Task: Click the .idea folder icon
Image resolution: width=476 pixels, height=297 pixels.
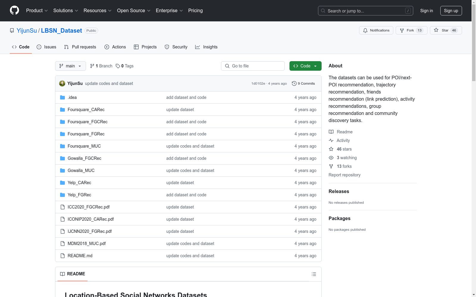Action: 62,97
